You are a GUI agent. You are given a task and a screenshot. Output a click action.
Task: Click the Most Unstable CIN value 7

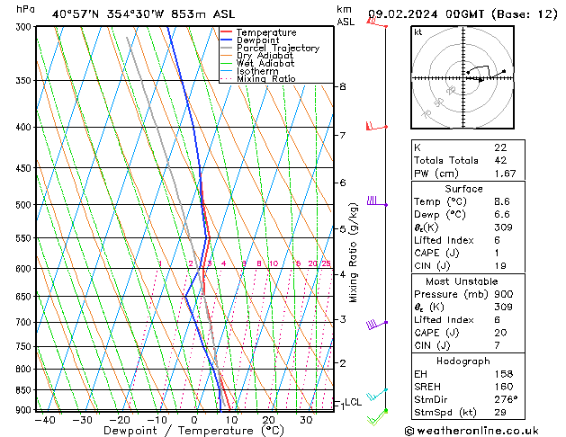coord(497,345)
